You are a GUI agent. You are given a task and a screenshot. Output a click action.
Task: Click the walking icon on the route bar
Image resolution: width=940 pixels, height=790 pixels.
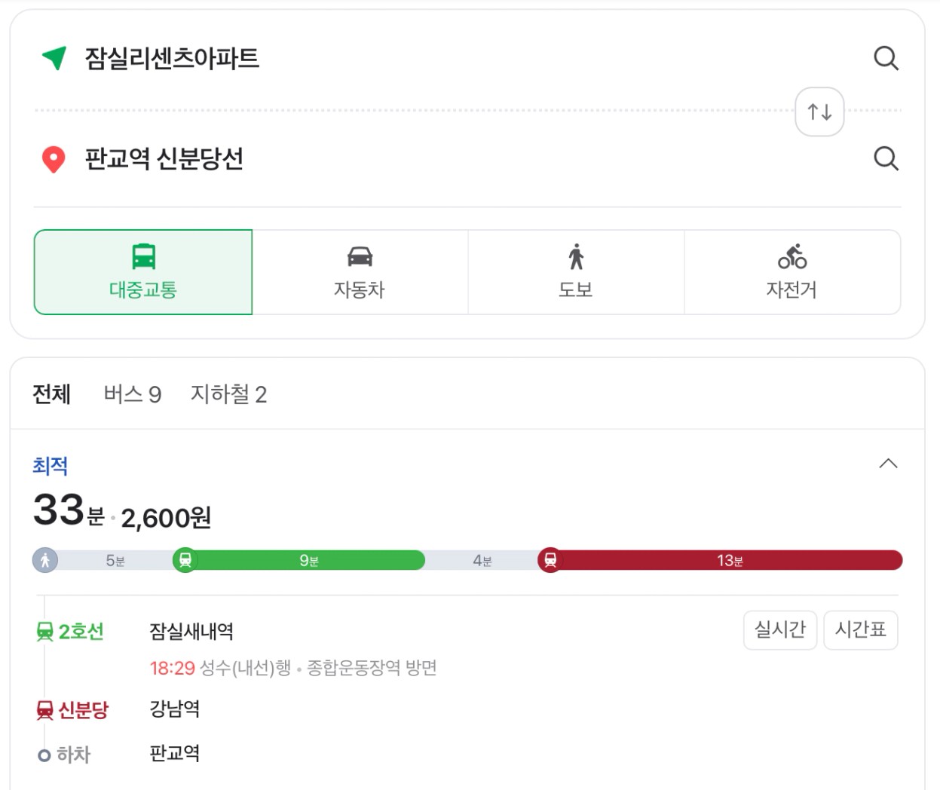click(45, 560)
